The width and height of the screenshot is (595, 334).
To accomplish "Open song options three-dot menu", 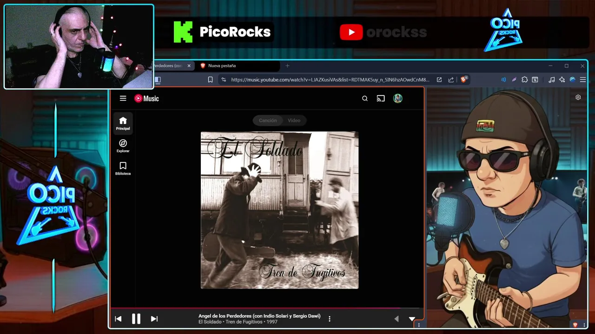I will [330, 319].
